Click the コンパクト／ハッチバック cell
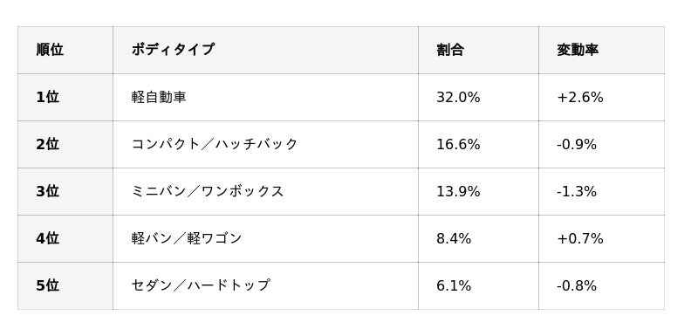The width and height of the screenshot is (698, 336). click(x=265, y=144)
